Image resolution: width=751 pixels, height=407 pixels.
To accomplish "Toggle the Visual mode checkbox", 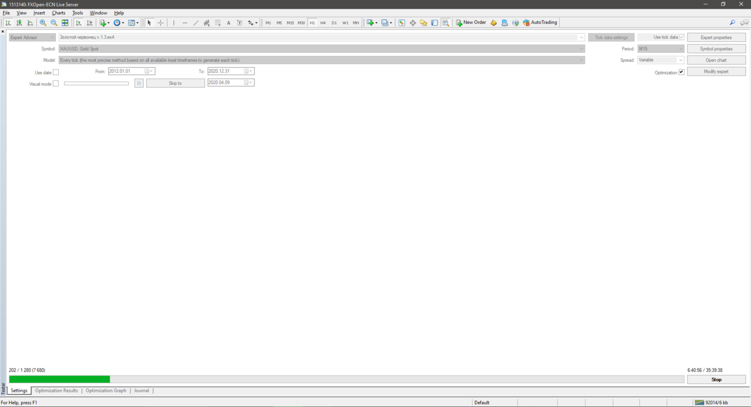I will click(56, 84).
